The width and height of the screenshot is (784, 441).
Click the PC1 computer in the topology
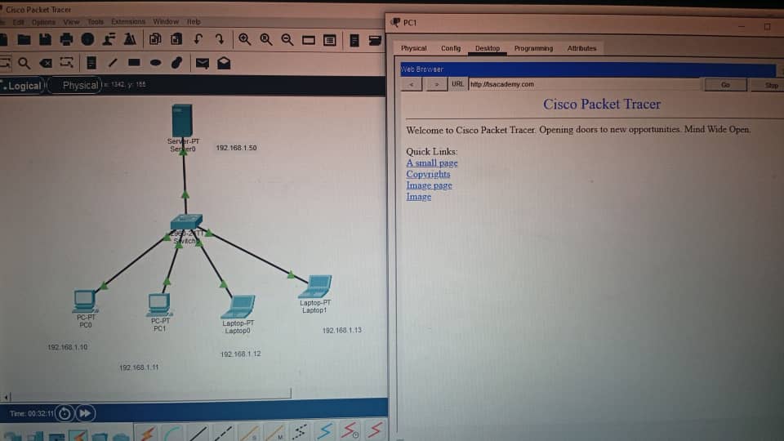[x=159, y=305]
